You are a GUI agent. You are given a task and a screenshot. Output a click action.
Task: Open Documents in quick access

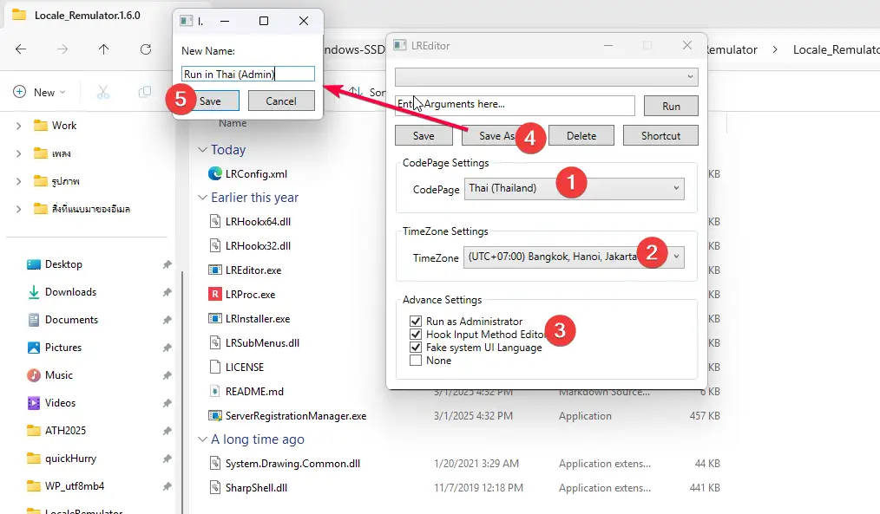tap(71, 320)
